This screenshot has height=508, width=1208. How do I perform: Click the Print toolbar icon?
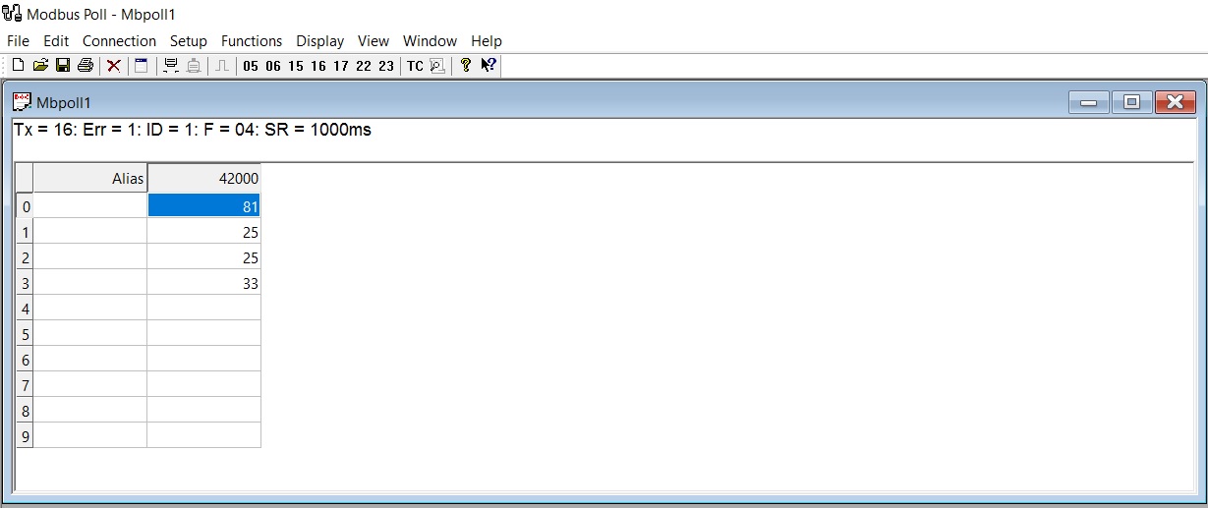(86, 66)
